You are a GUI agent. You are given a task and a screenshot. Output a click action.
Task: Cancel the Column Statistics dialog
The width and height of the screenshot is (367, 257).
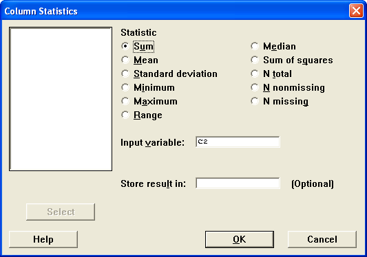point(322,239)
